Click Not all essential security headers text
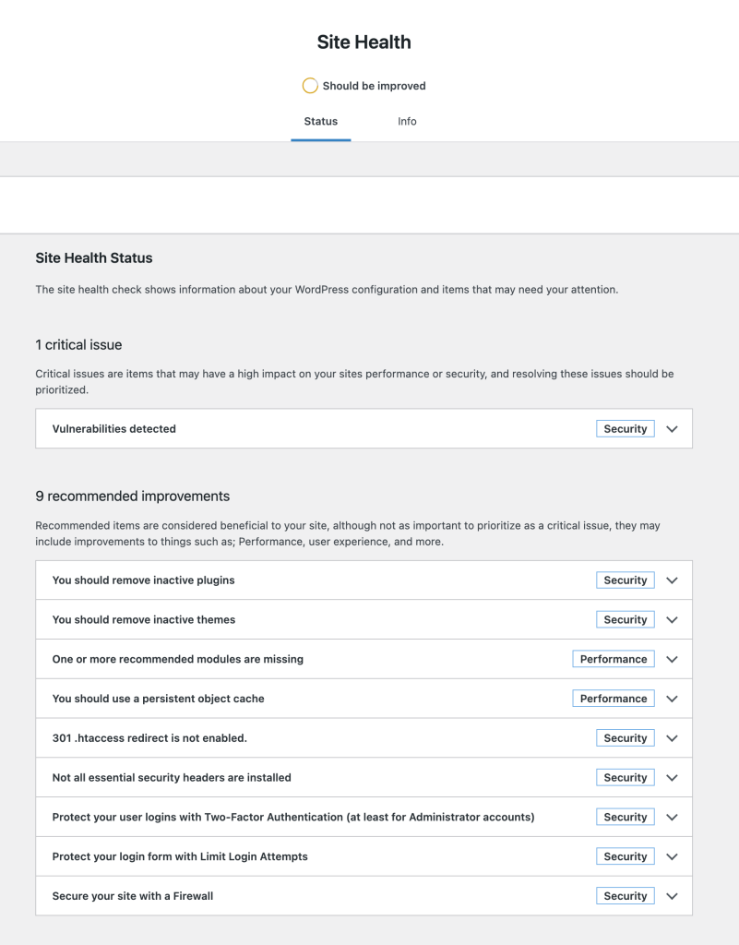Image resolution: width=739 pixels, height=945 pixels. pyautogui.click(x=172, y=777)
